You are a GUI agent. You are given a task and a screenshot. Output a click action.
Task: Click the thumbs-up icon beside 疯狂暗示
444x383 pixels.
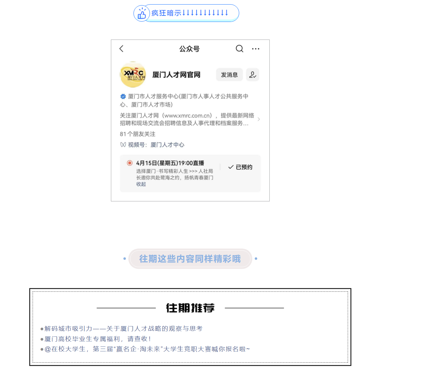142,14
